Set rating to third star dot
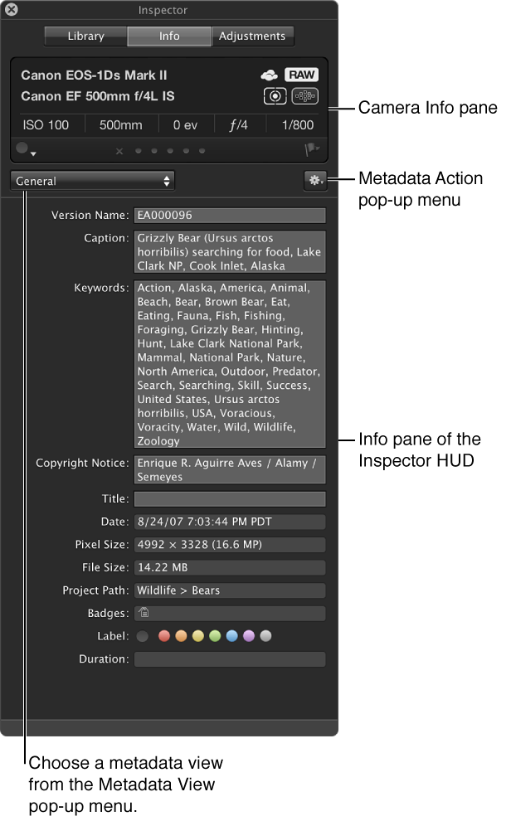The image size is (511, 821). [x=170, y=151]
